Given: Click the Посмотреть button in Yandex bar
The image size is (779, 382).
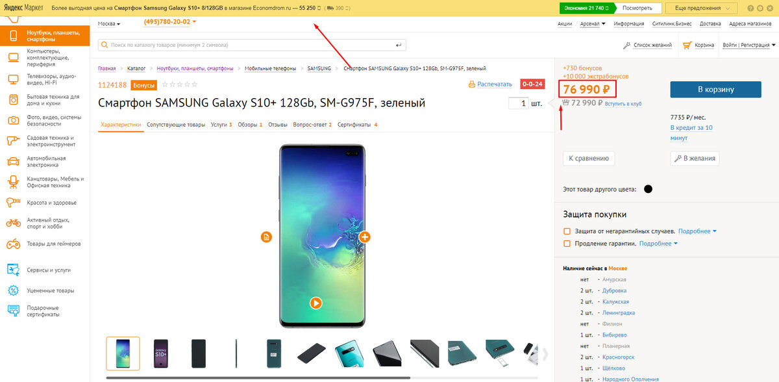Looking at the screenshot, I should 637,8.
